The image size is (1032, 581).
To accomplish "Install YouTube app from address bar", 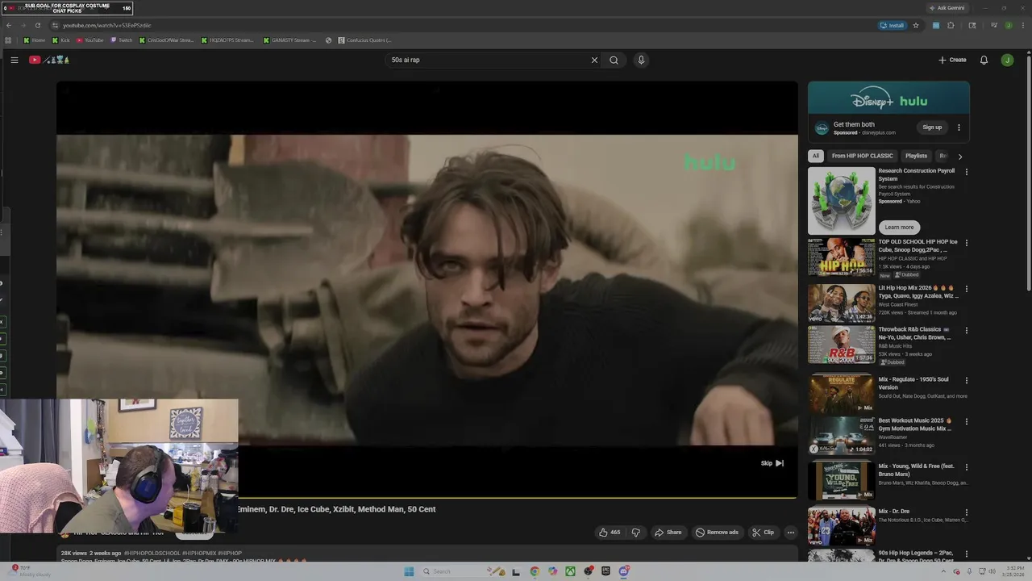I will click(893, 25).
